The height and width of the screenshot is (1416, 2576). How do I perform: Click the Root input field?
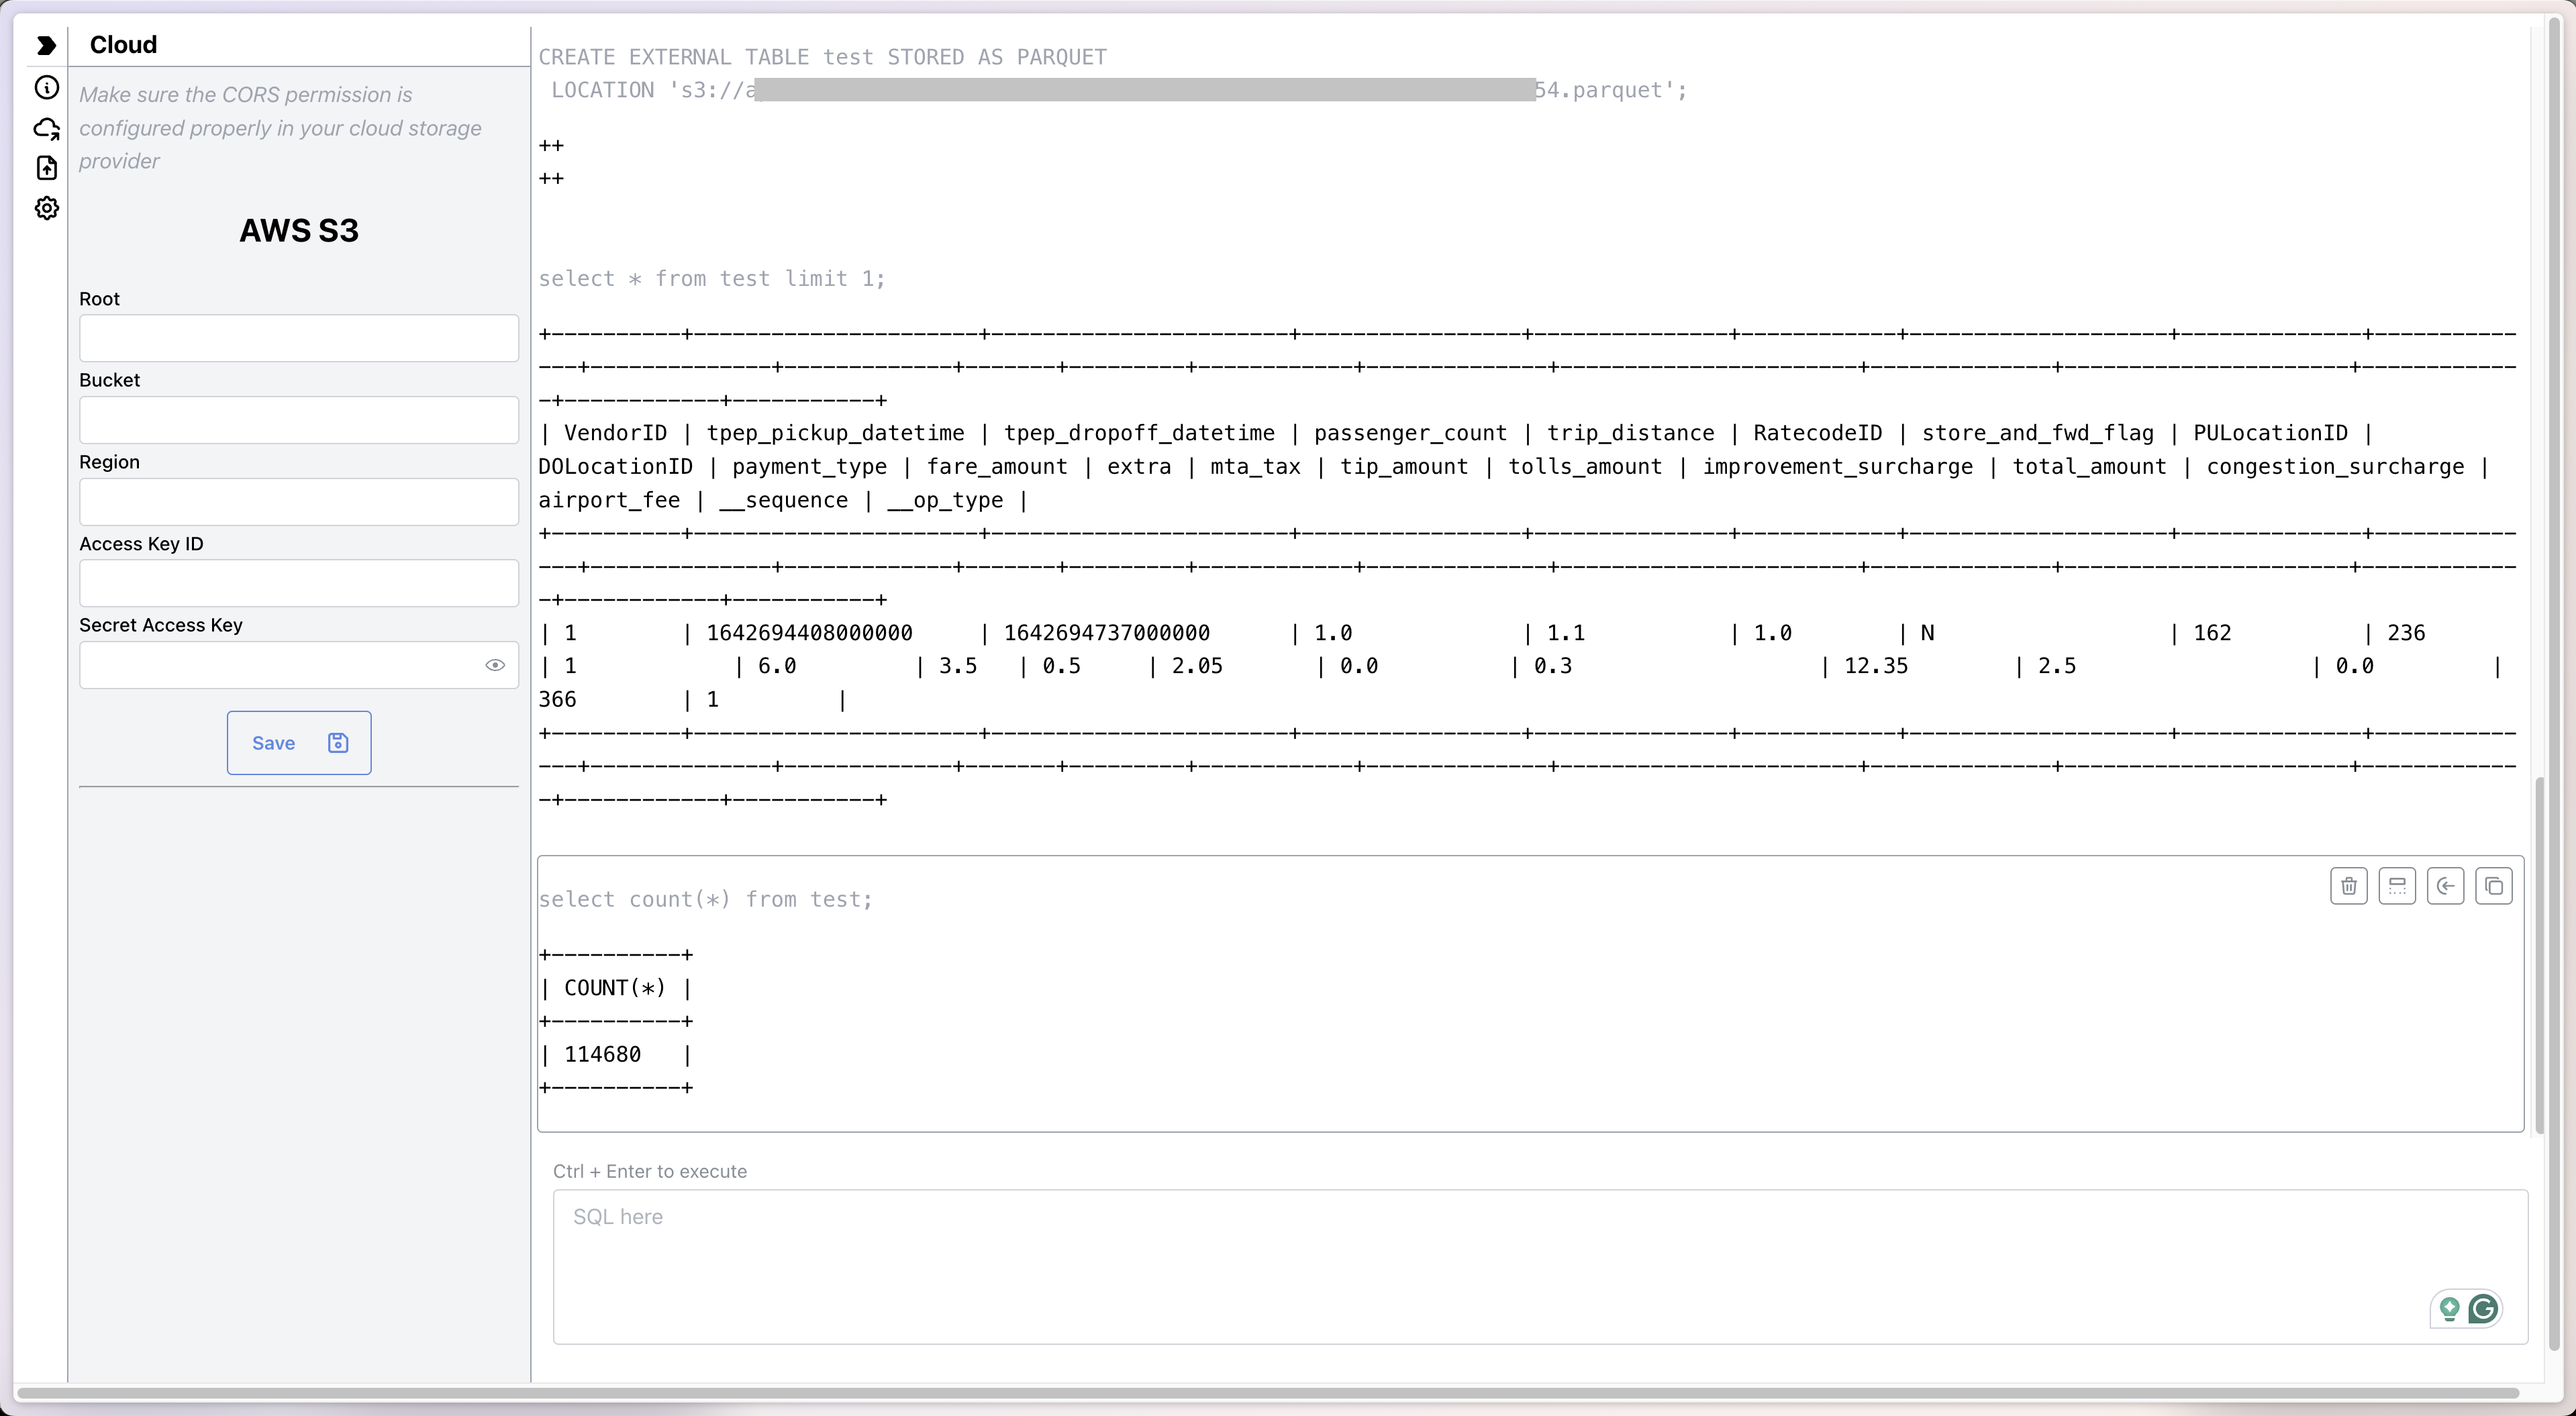298,338
